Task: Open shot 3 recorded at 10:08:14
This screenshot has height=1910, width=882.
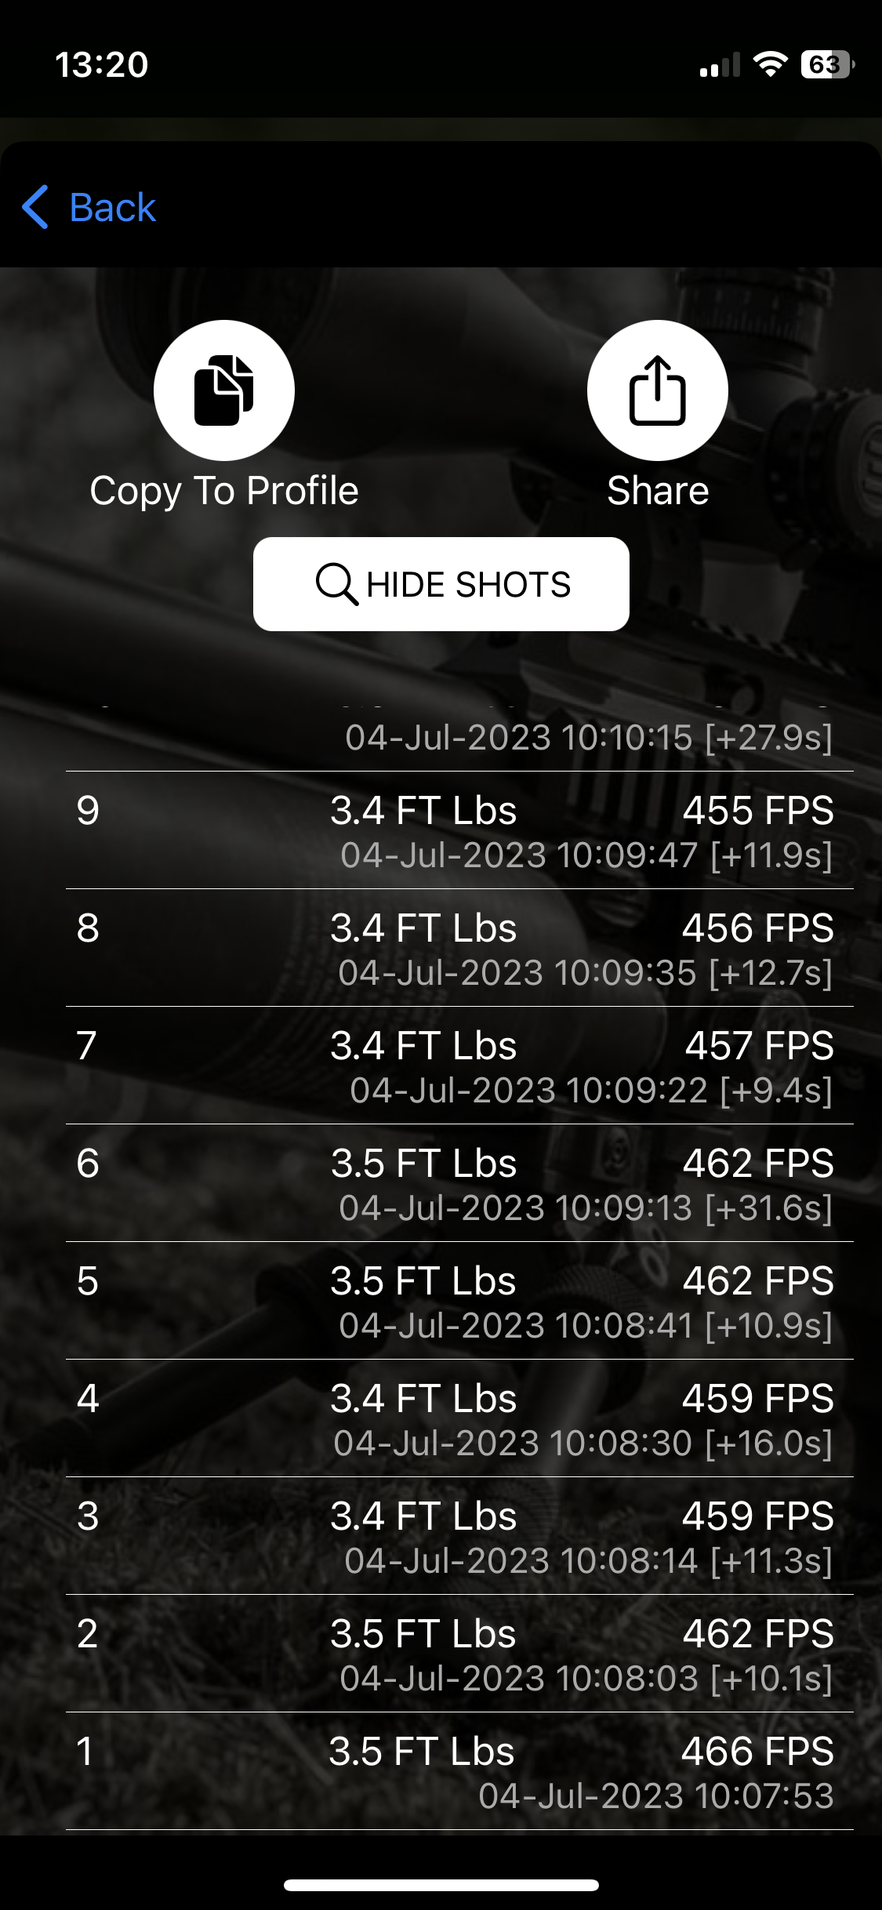Action: tap(459, 1536)
